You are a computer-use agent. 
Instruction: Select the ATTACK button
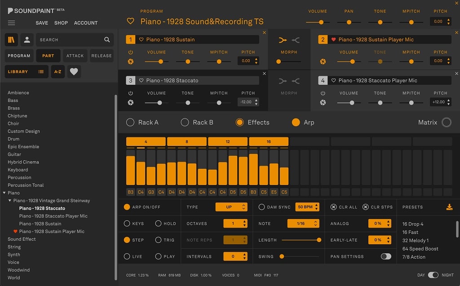pos(75,56)
